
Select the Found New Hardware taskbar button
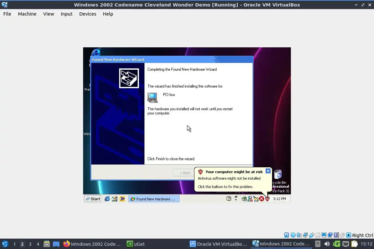click(x=154, y=199)
